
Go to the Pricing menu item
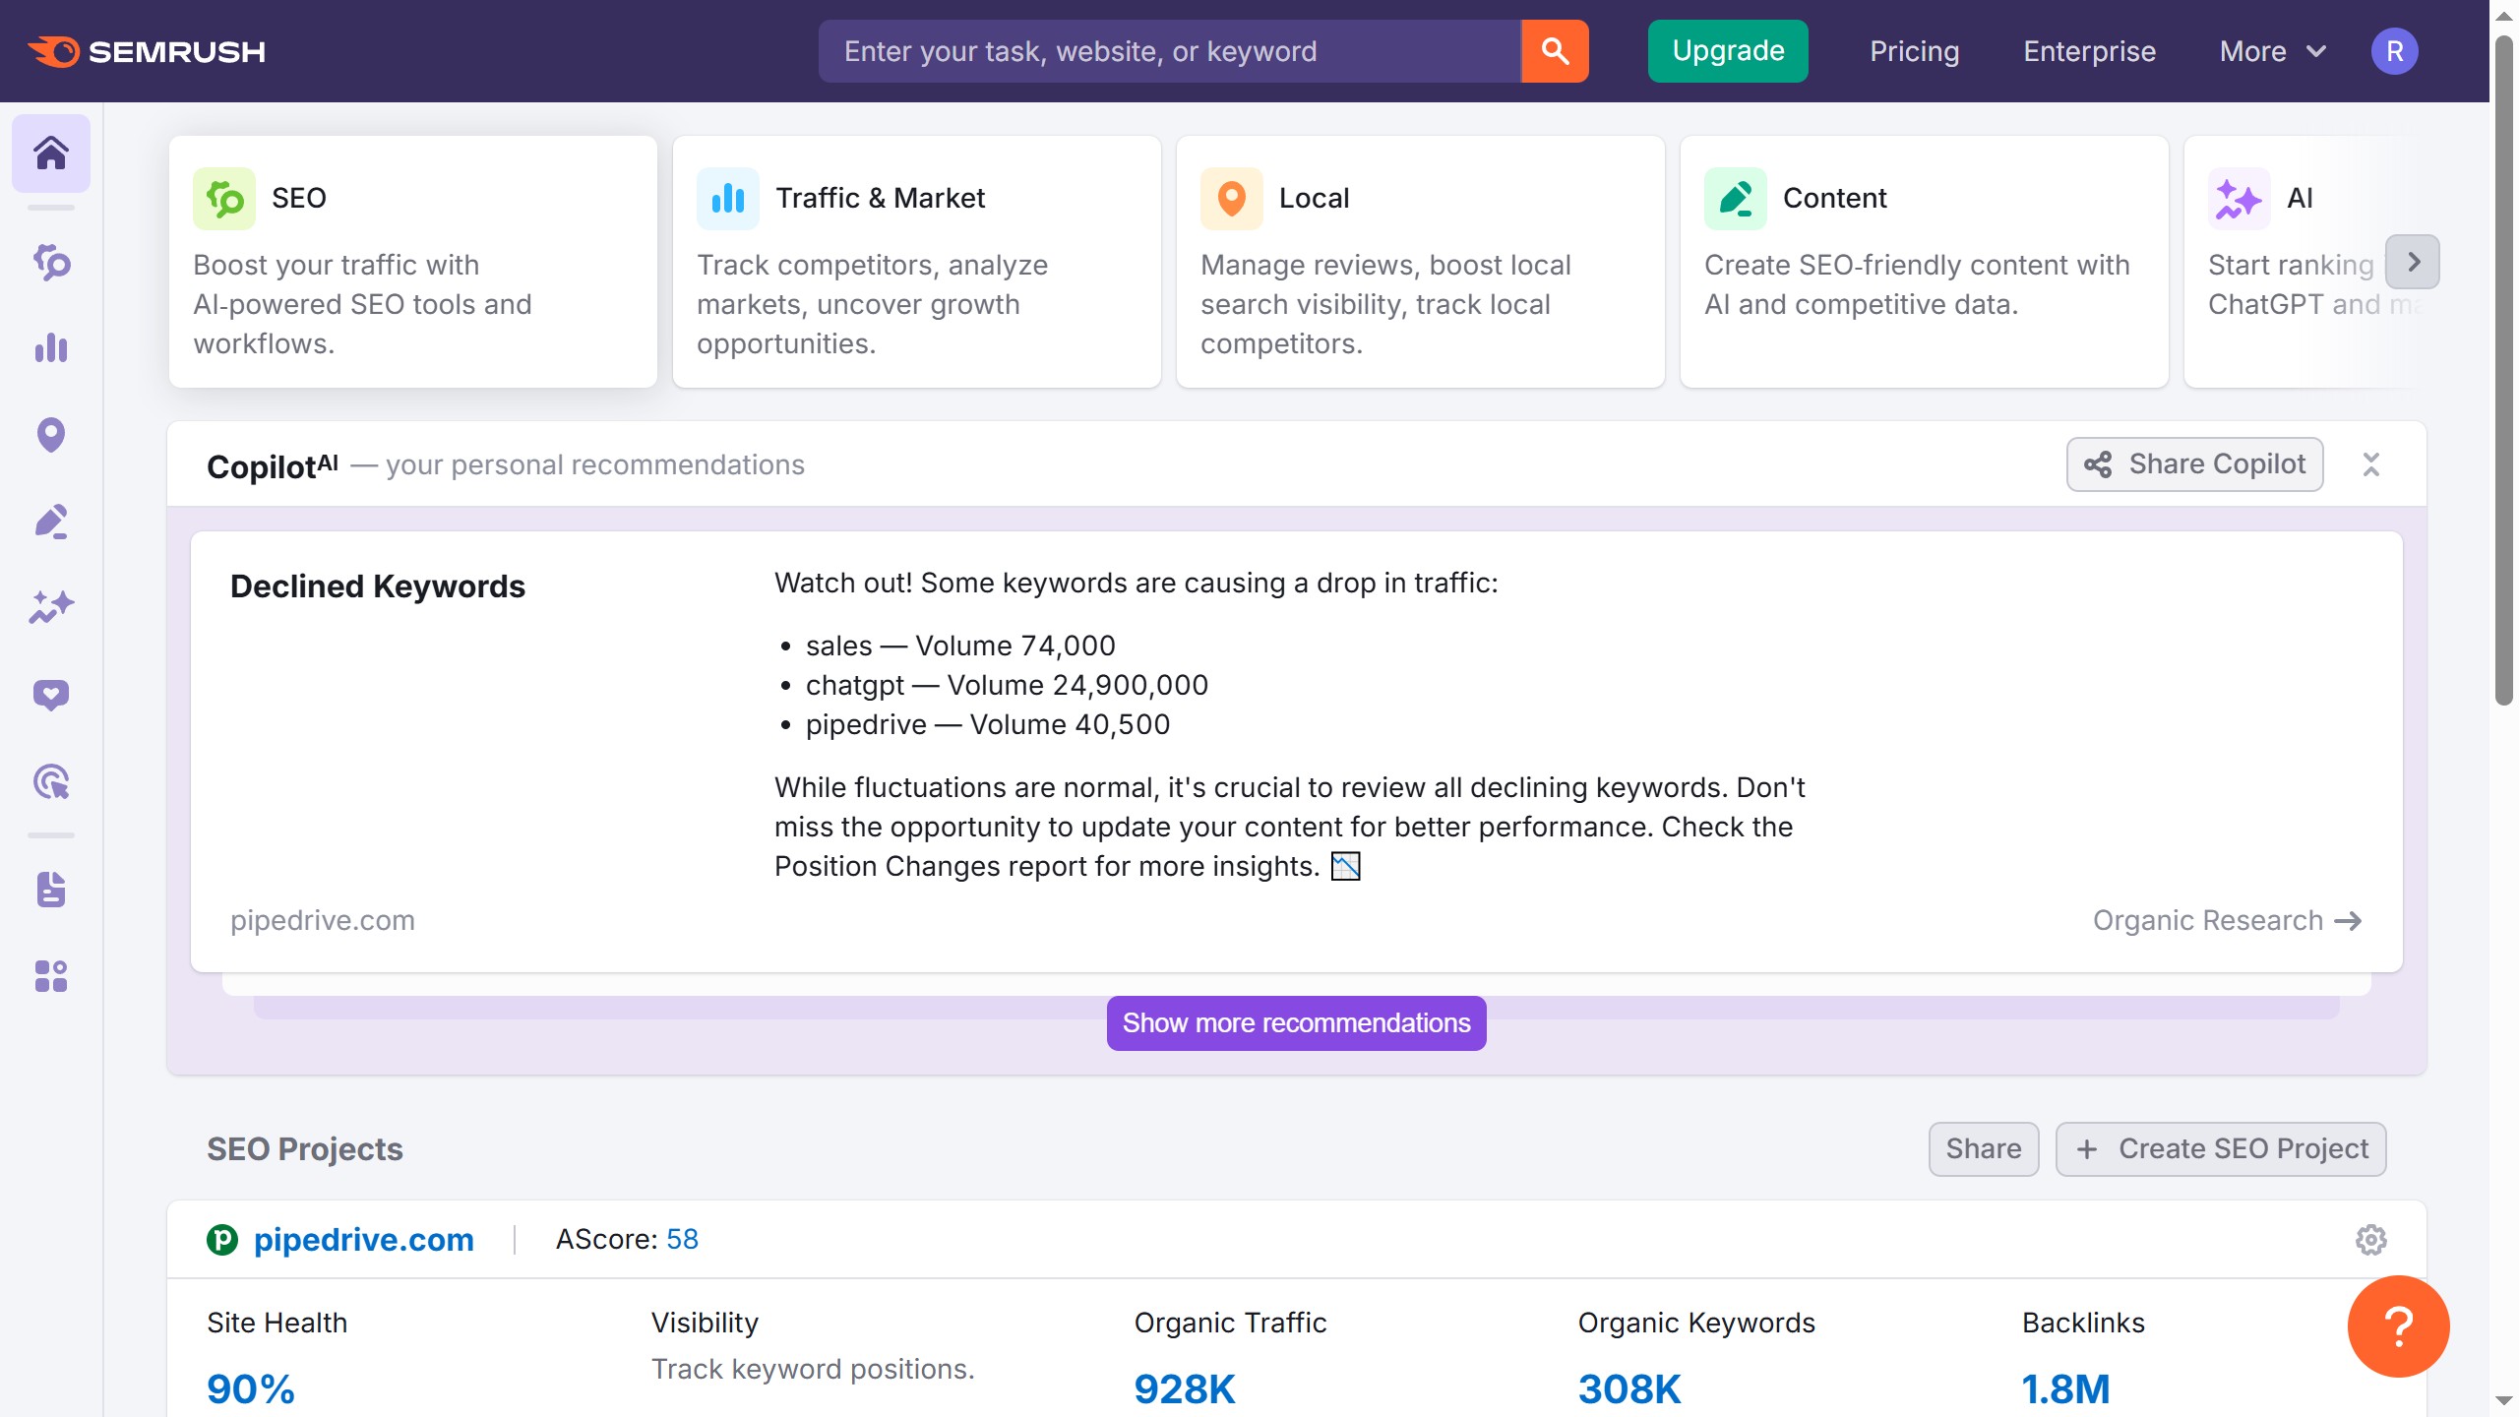click(1913, 51)
